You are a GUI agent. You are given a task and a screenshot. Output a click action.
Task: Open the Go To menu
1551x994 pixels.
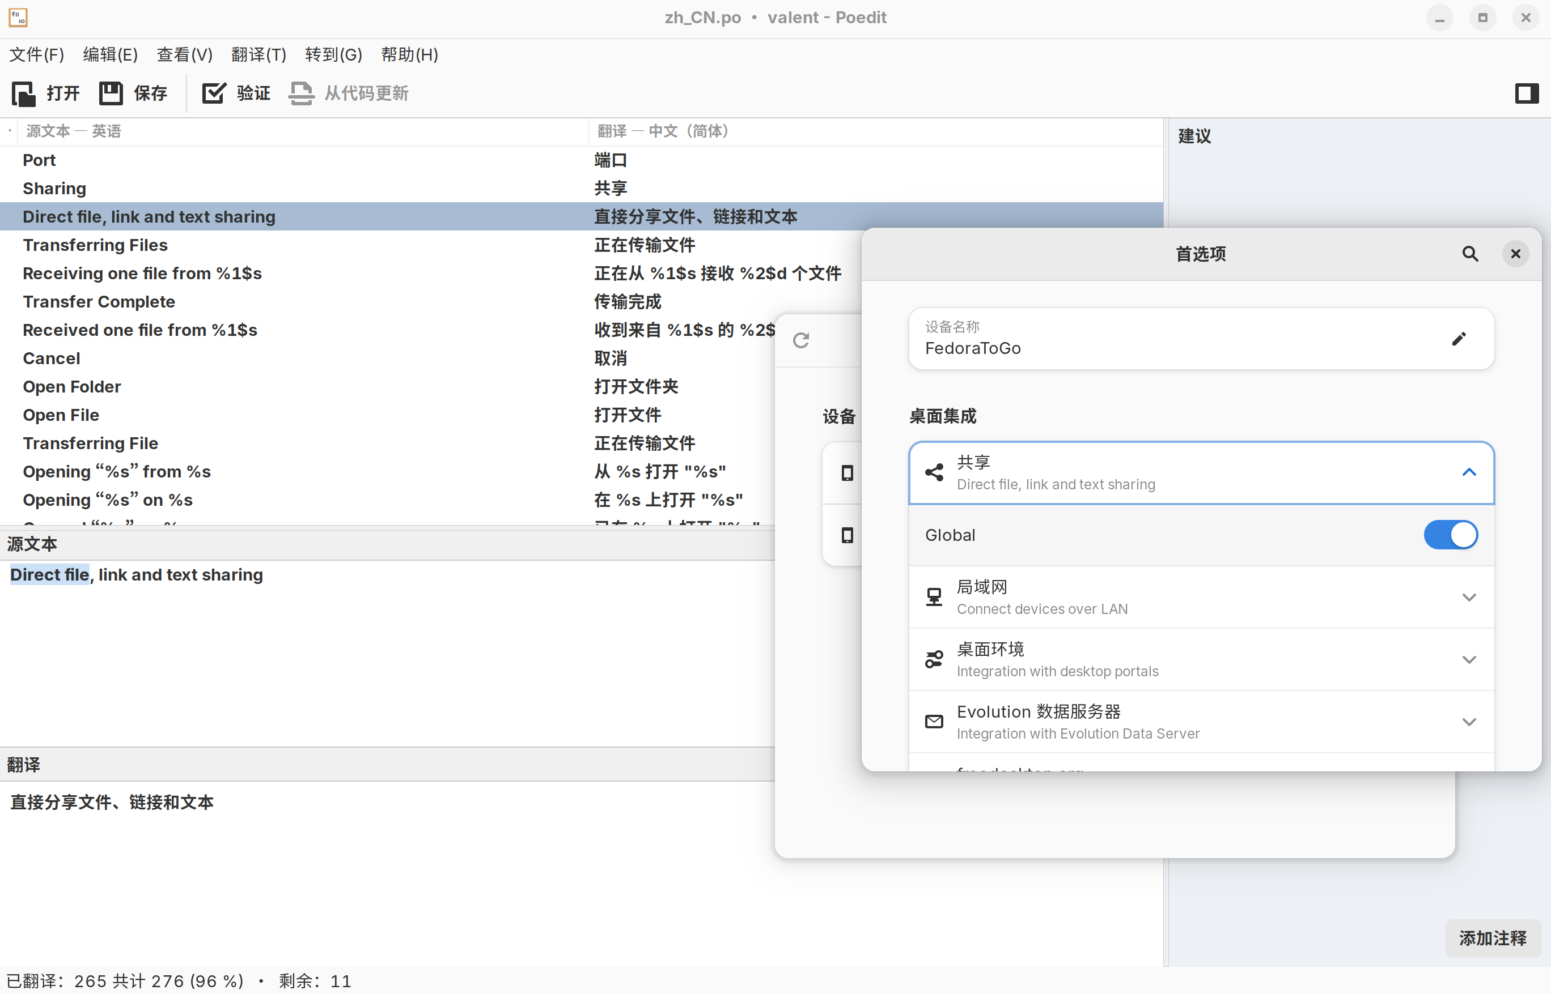(333, 55)
